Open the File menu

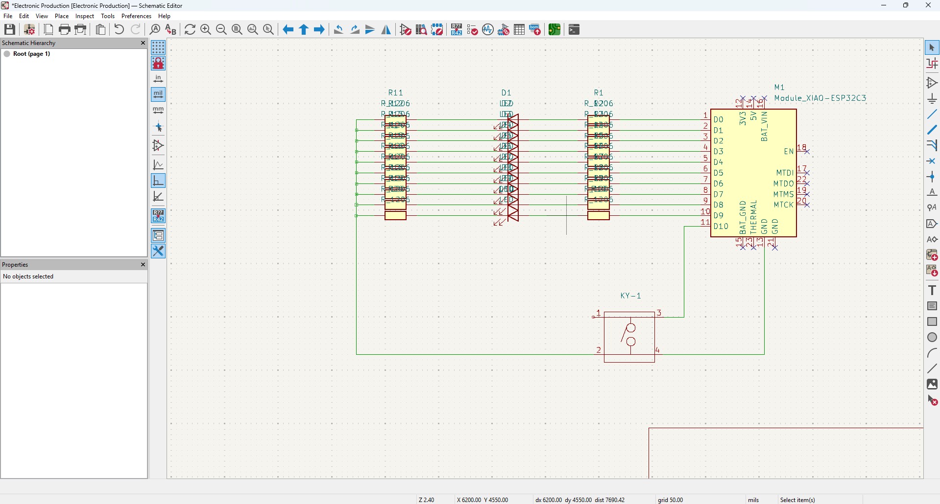(8, 16)
